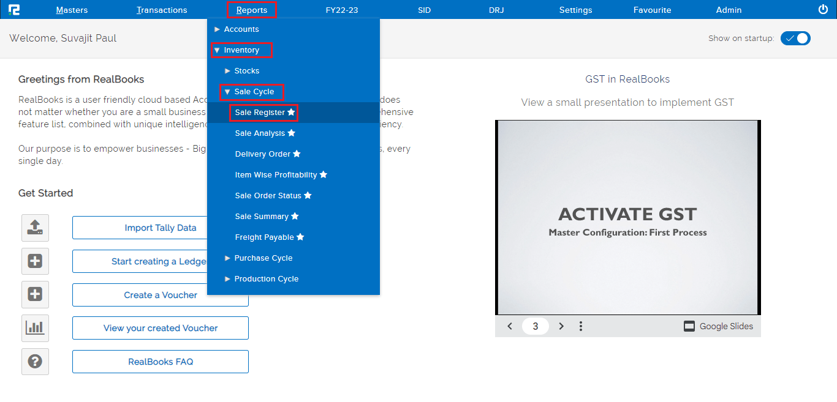Viewport: 837px width, 402px height.
Task: Select Sale Order Status report
Action: (x=268, y=196)
